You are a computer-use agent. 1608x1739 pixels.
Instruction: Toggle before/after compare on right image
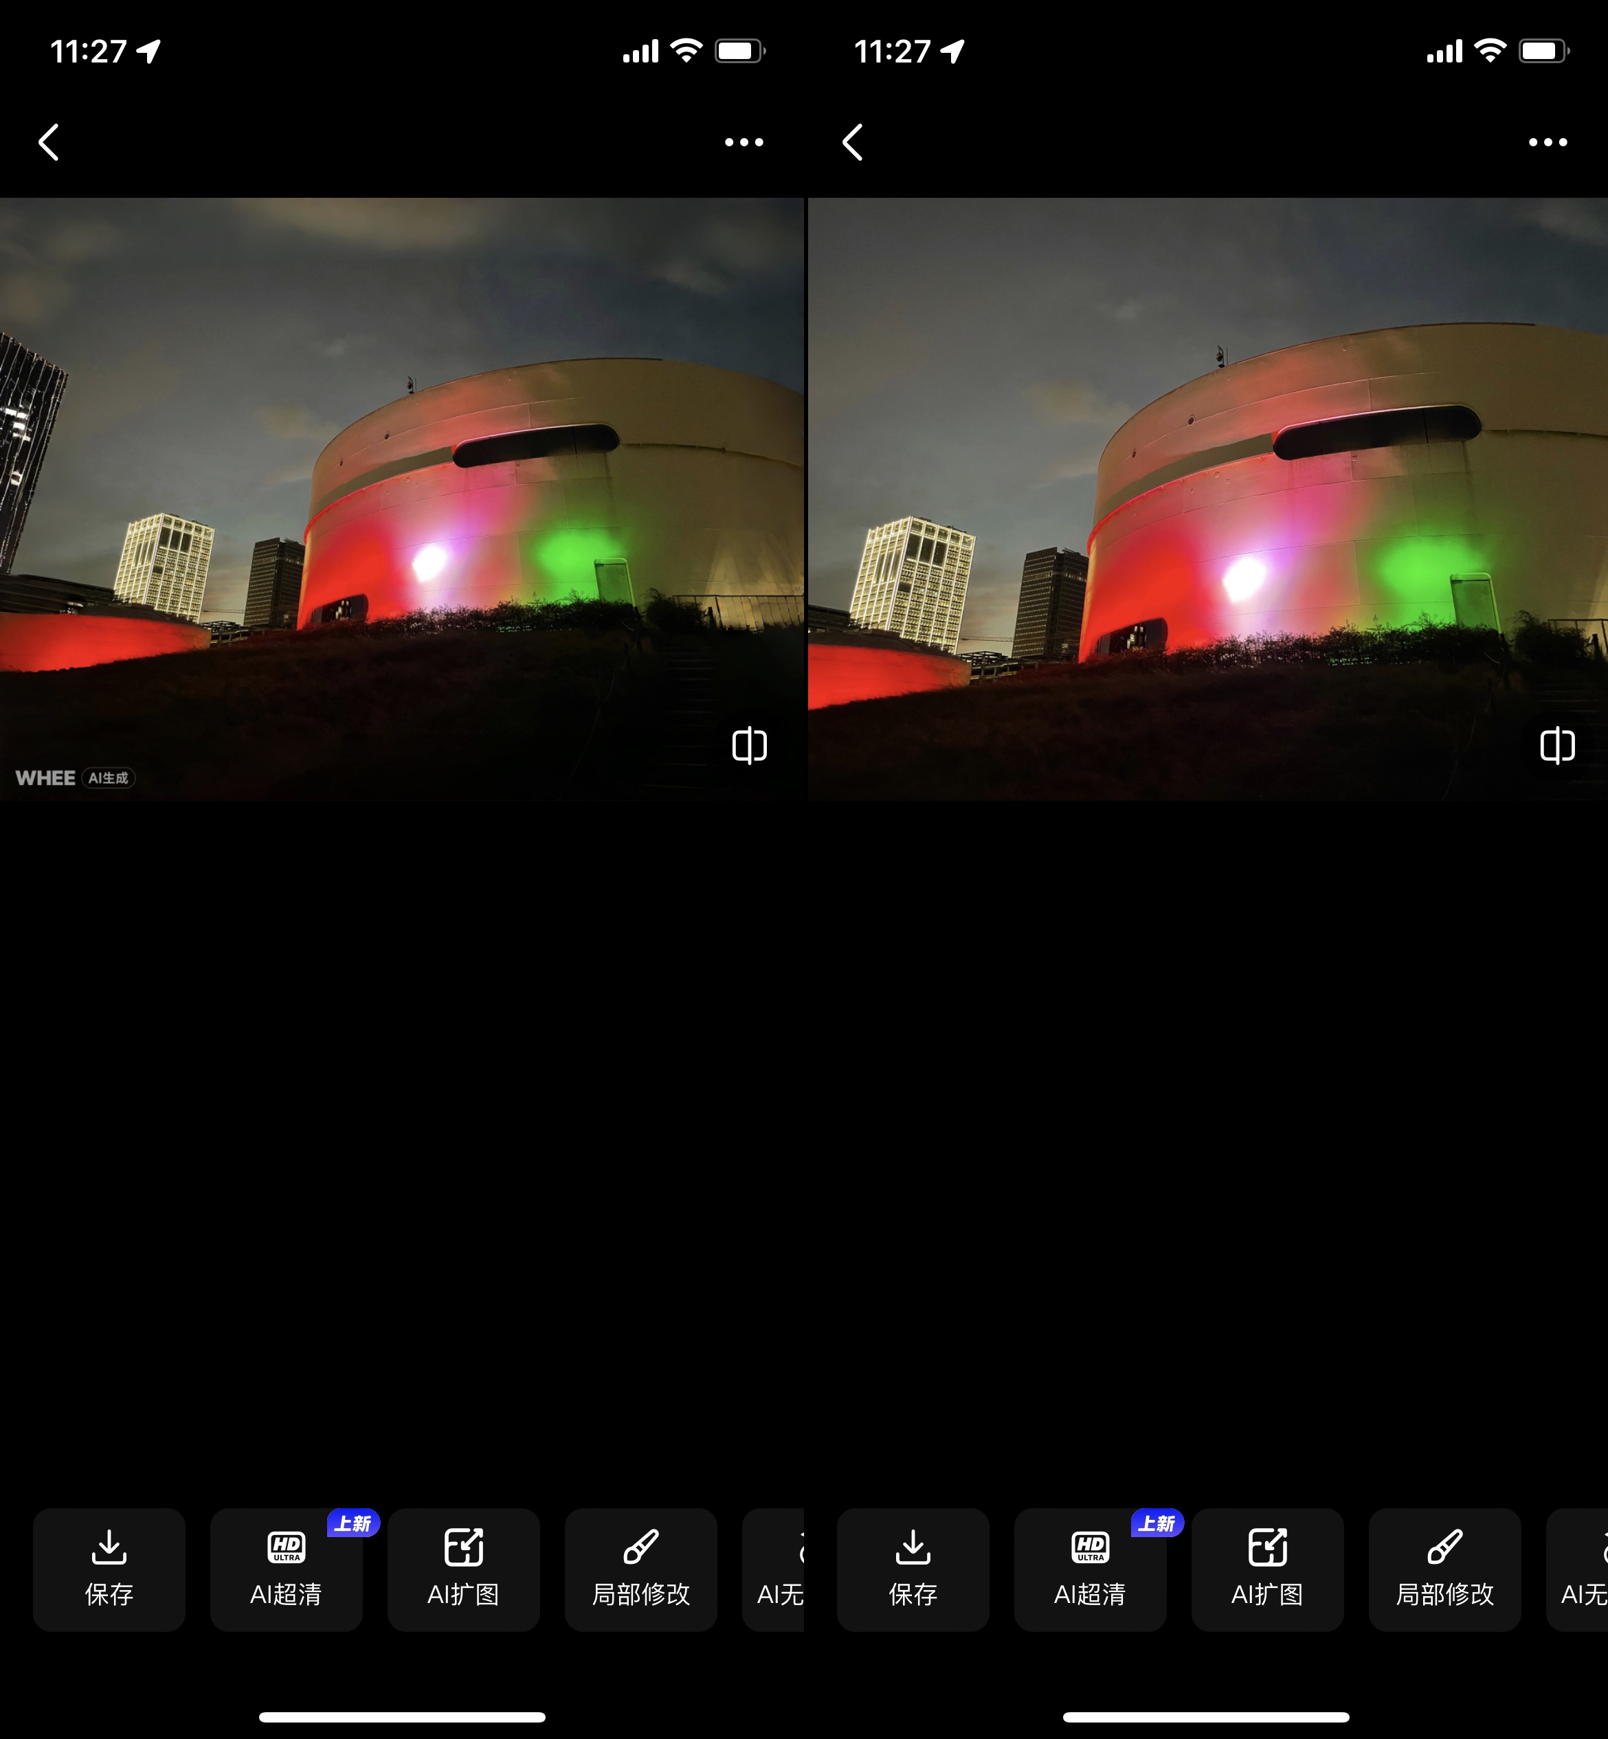point(1556,745)
